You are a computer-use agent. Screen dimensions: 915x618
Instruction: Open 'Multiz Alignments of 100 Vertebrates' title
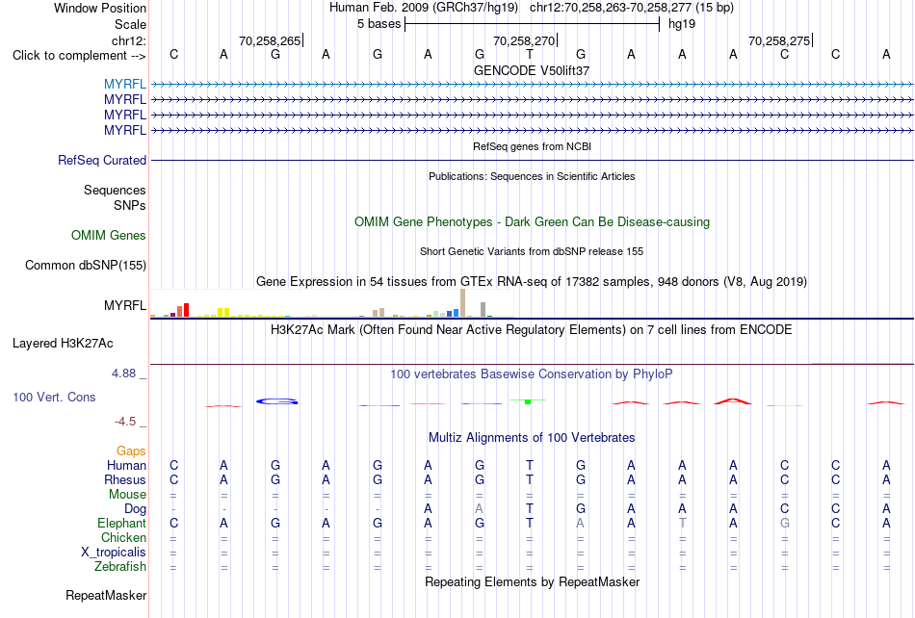[x=532, y=437]
